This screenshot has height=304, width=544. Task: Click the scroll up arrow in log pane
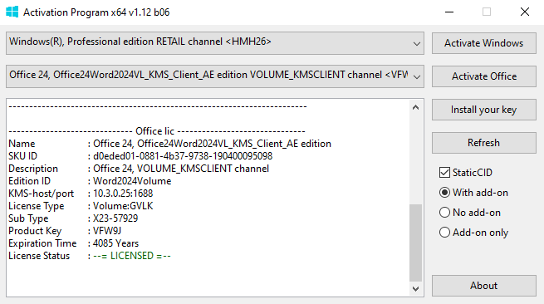[415, 108]
